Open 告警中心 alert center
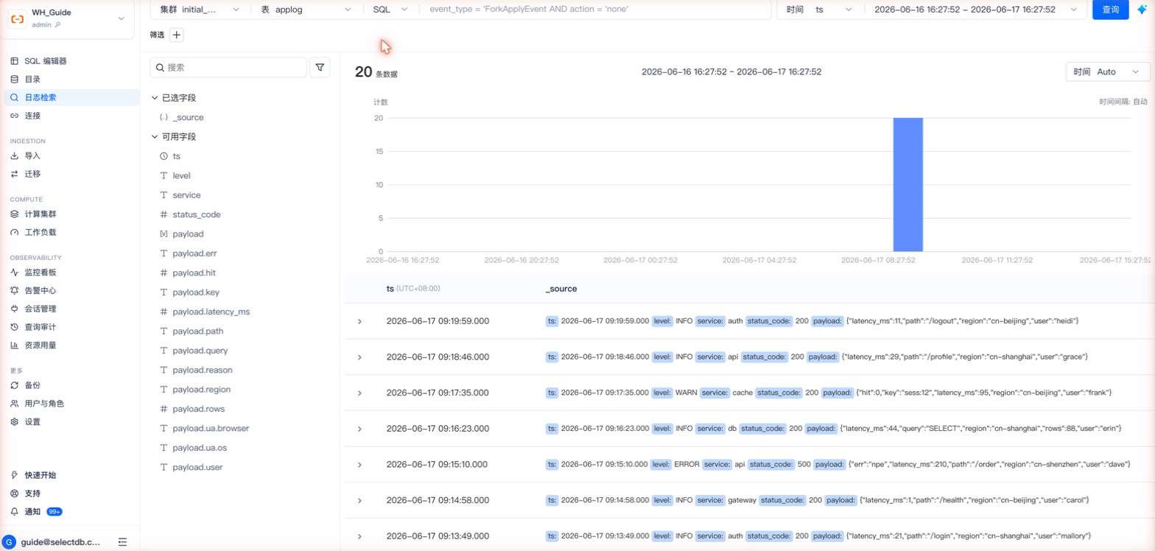Viewport: 1155px width, 551px height. [40, 290]
